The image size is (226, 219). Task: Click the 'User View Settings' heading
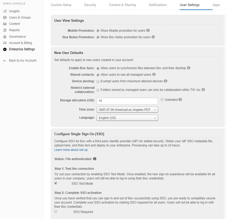click(69, 20)
